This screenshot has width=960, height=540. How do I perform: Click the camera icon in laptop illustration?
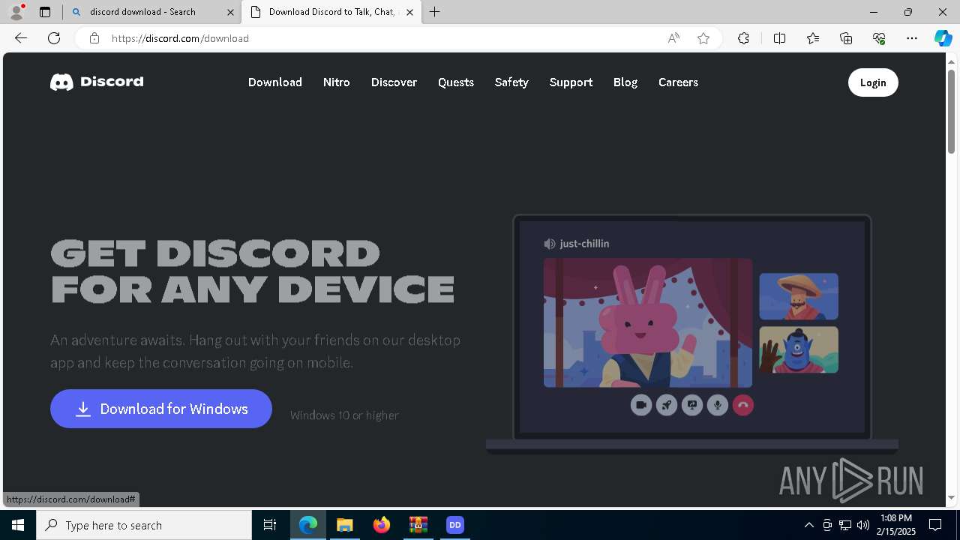click(641, 405)
